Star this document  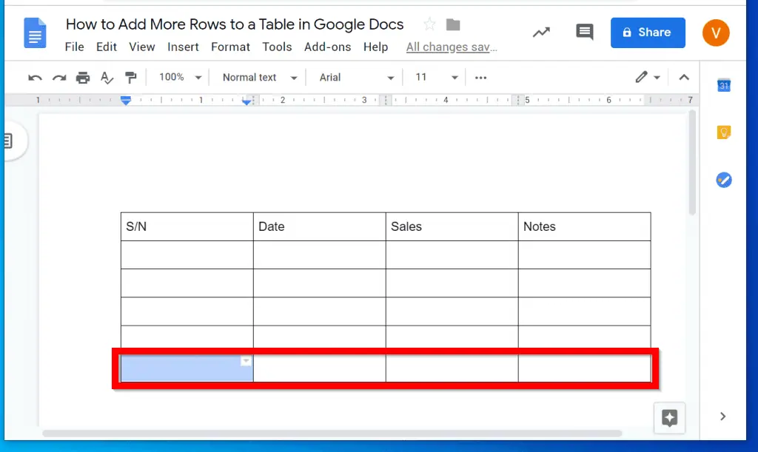pyautogui.click(x=429, y=24)
